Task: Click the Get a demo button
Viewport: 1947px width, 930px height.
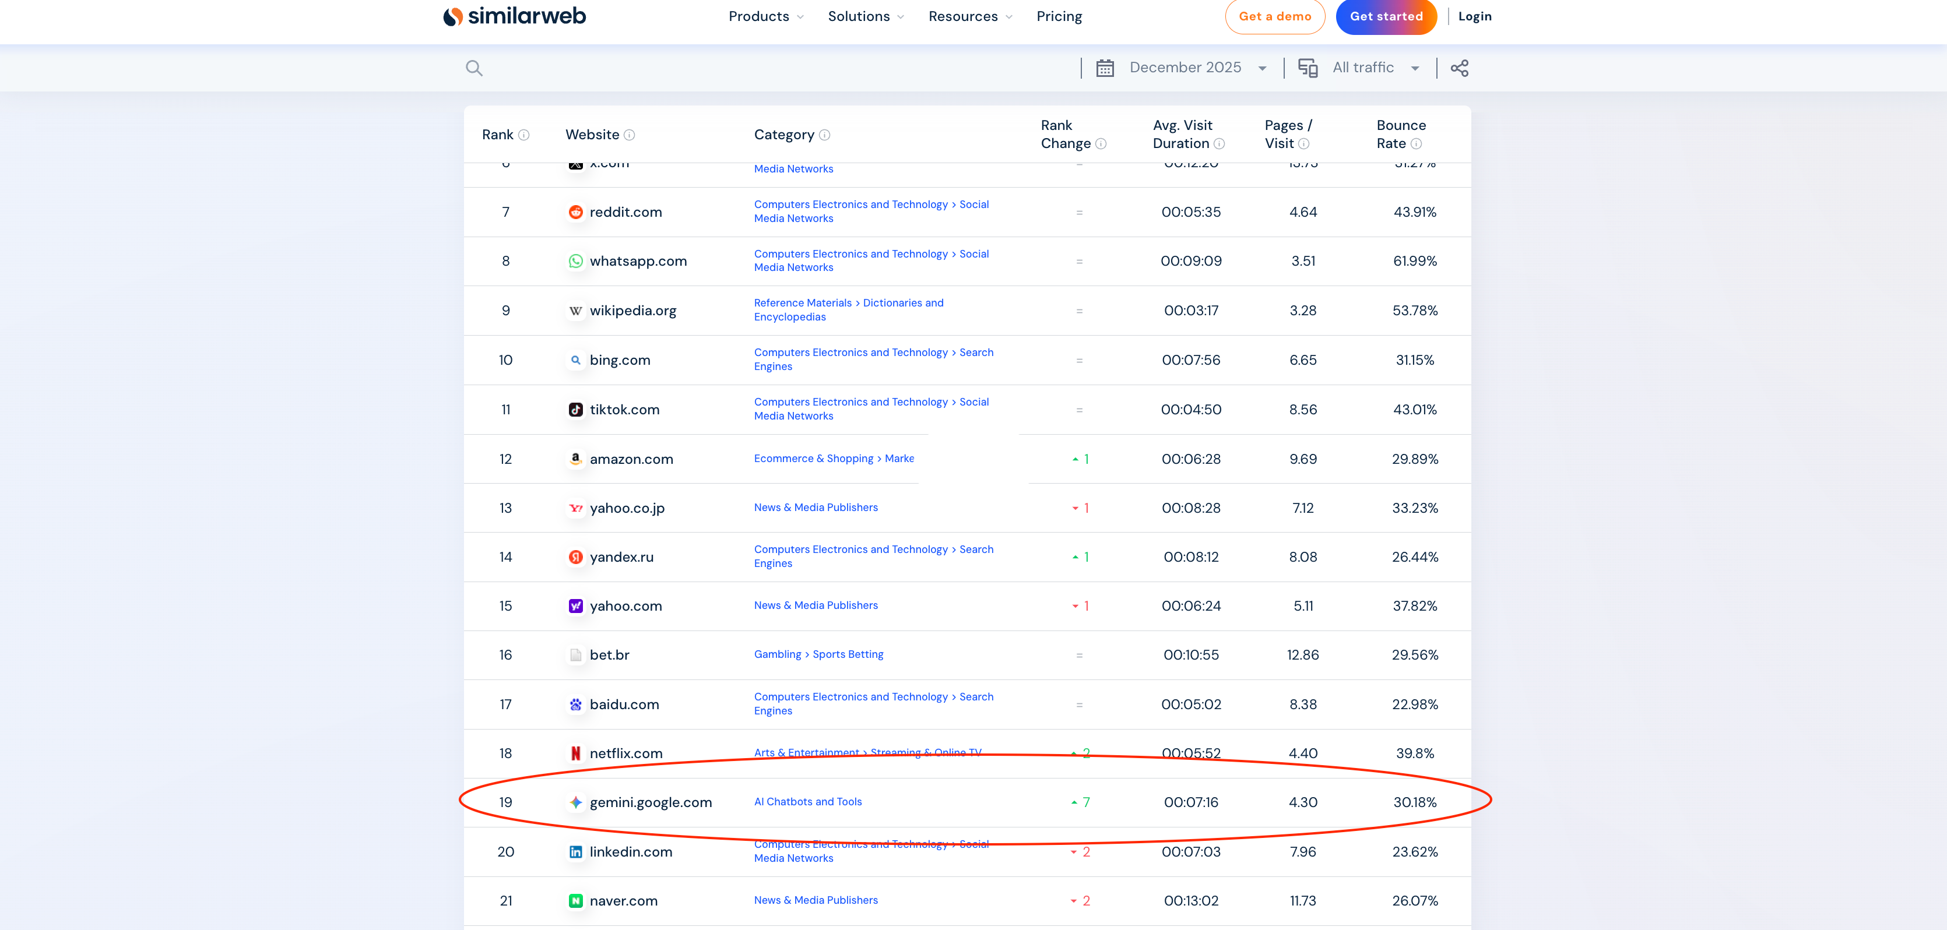Action: tap(1274, 17)
